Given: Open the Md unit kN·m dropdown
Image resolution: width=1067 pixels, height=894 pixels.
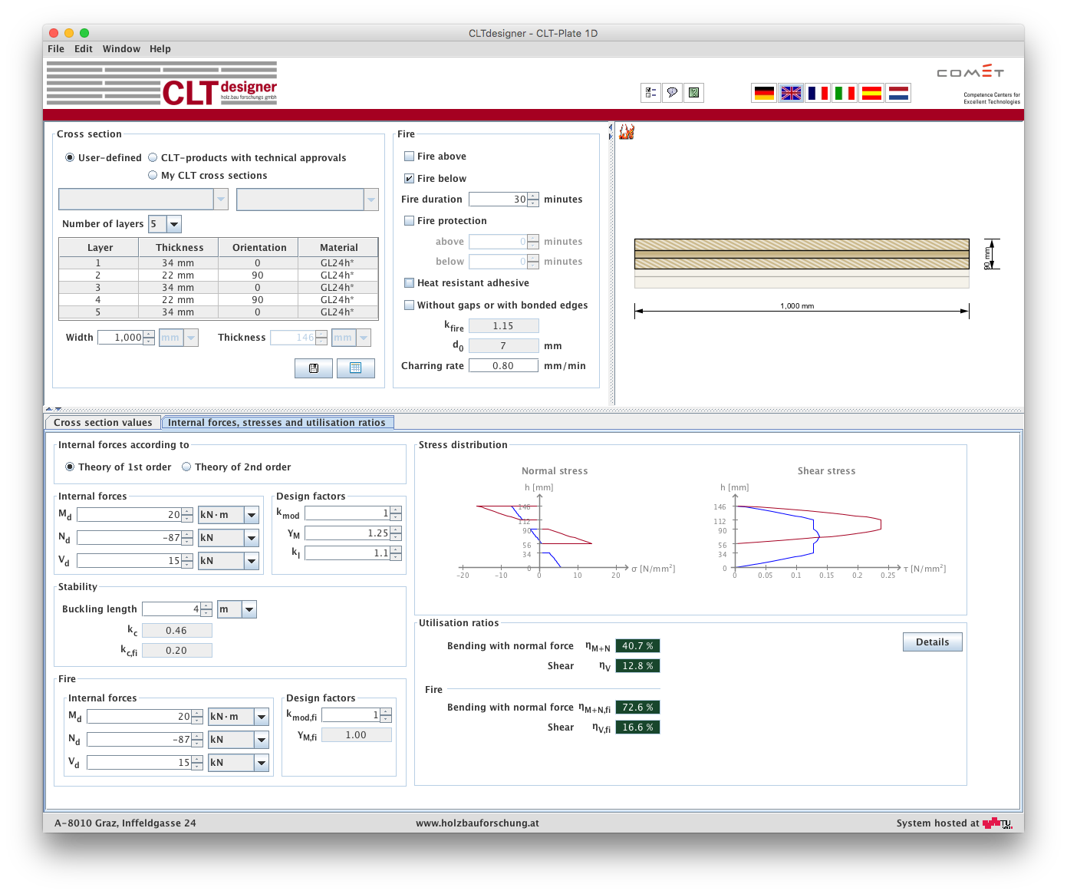Looking at the screenshot, I should pos(252,515).
